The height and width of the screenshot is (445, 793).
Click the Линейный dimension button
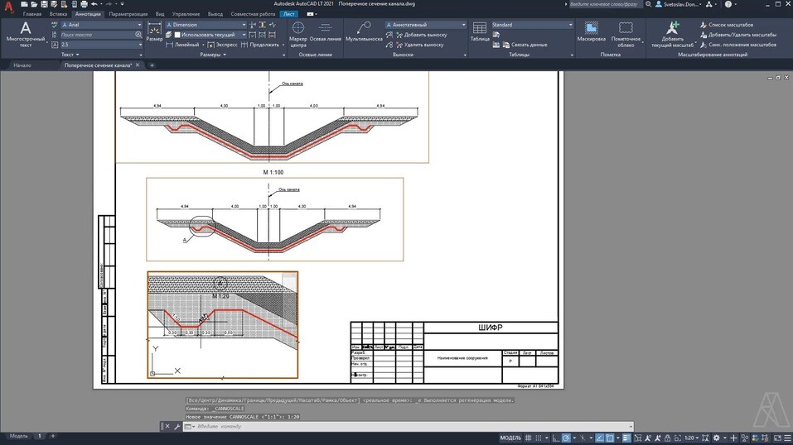(x=182, y=45)
